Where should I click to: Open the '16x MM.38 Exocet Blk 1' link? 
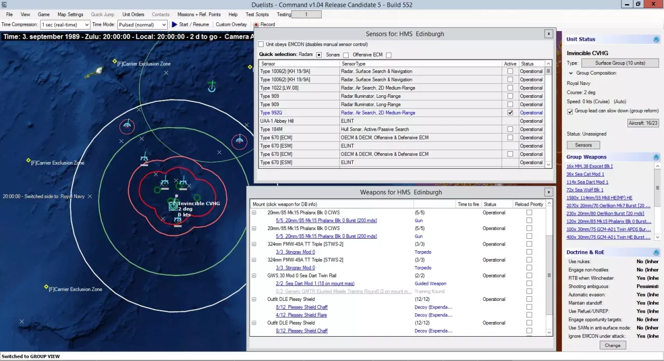[590, 166]
